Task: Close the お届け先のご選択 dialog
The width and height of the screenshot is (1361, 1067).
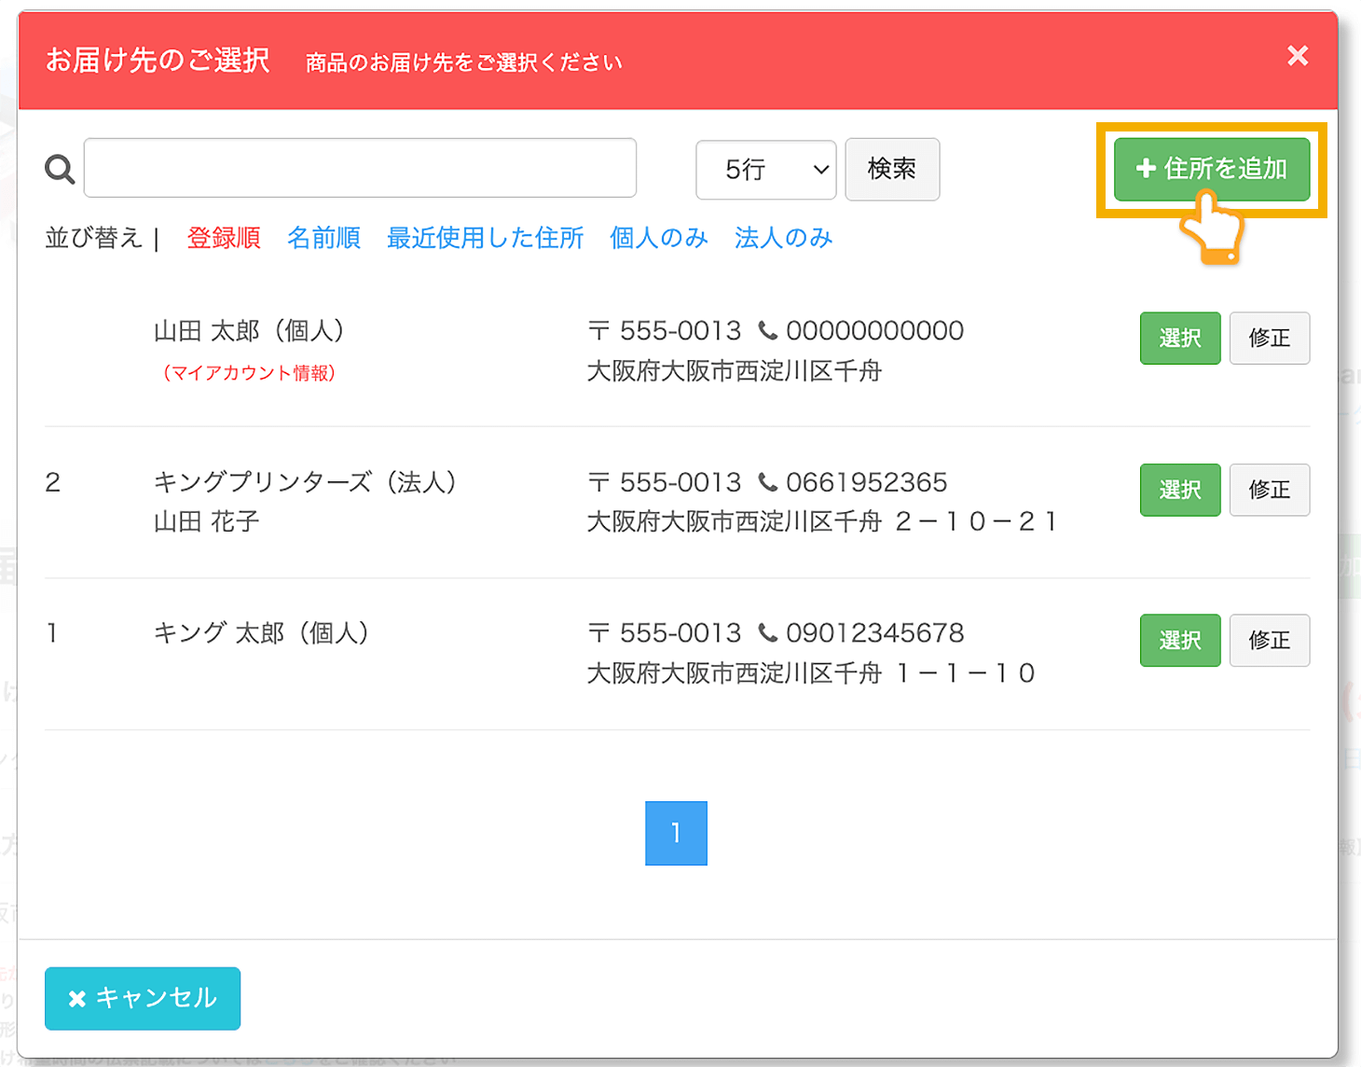Action: 1297,56
